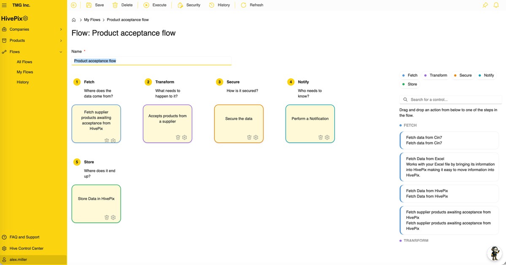
Task: Open settings for Fetch supplier products card
Action: (x=113, y=141)
